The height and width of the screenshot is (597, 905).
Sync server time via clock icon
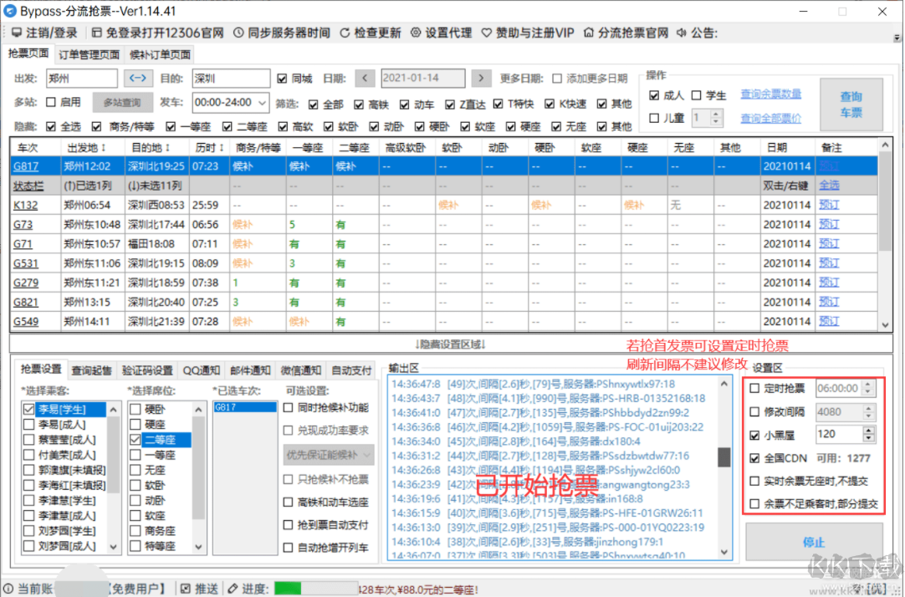click(238, 33)
